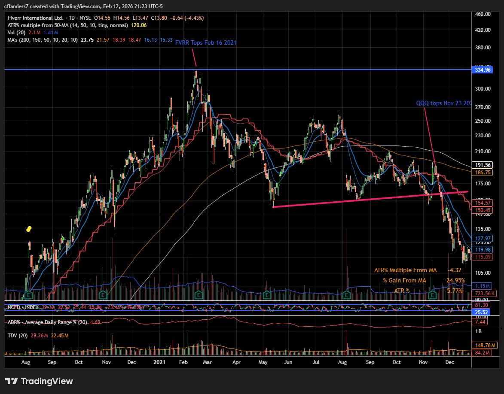
Task: Click the Feb label on time axis
Action: coord(183,362)
